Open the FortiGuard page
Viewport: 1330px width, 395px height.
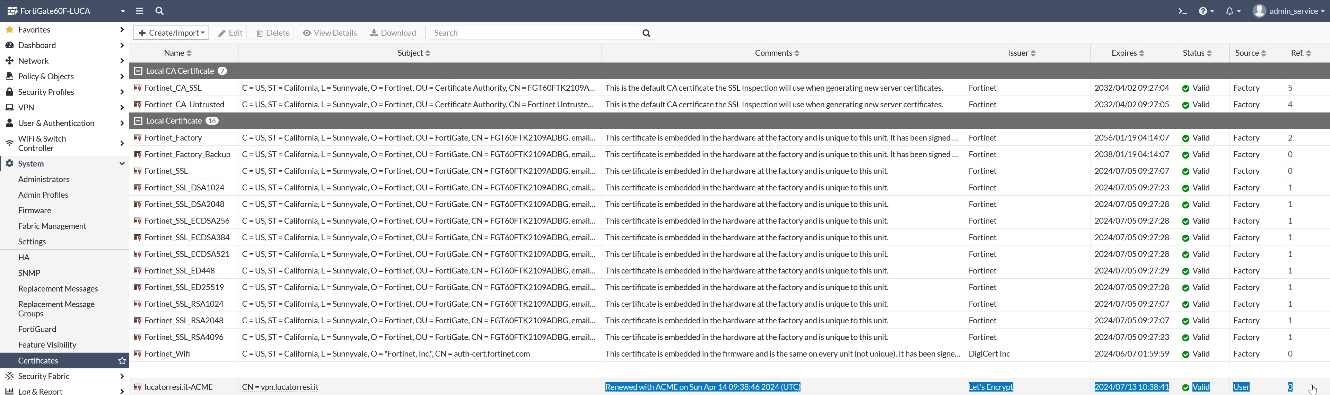[x=37, y=329]
